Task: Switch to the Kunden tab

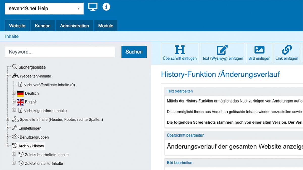Action: click(x=43, y=26)
